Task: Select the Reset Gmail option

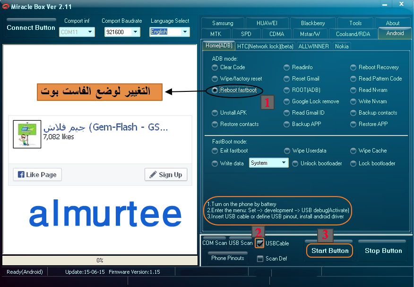Action: click(x=286, y=79)
